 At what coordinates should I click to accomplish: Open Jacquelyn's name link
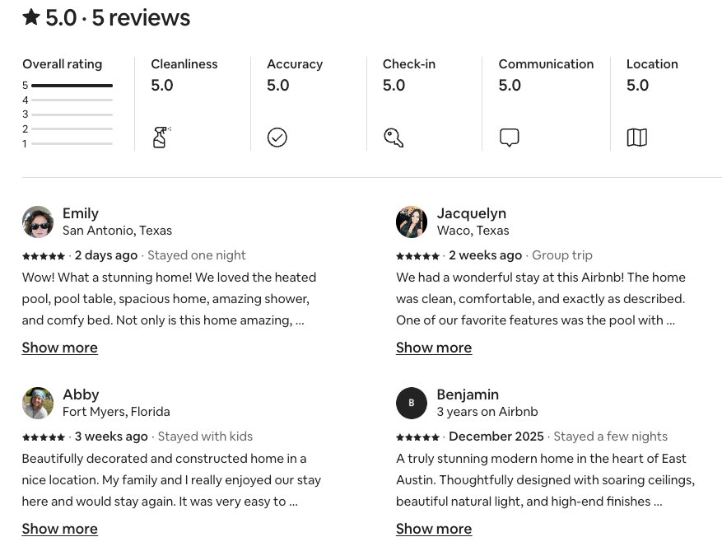pos(471,213)
